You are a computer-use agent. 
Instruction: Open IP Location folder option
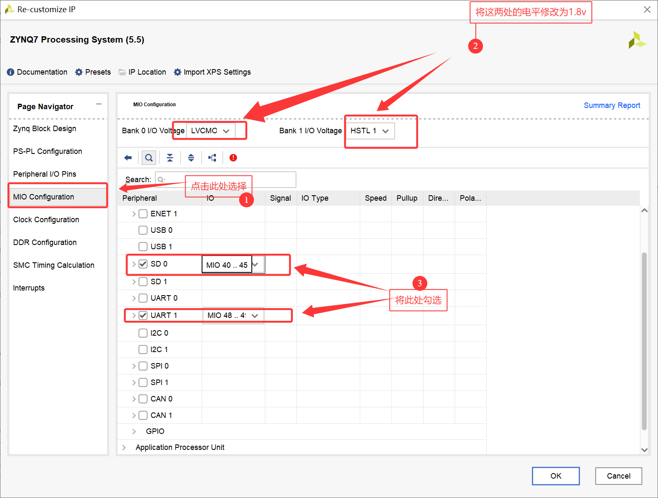[142, 72]
